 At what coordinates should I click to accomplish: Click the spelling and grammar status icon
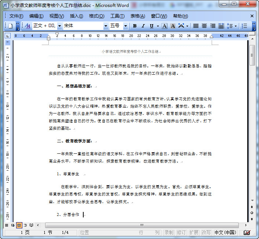tap(247, 232)
